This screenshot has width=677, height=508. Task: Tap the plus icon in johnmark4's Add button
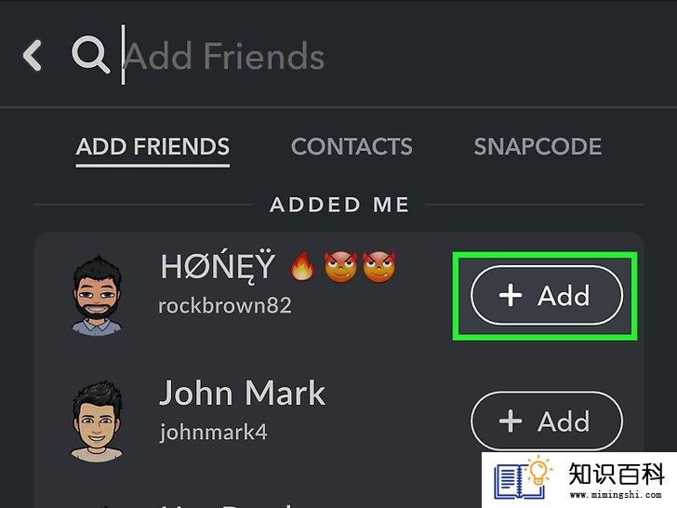tap(511, 421)
